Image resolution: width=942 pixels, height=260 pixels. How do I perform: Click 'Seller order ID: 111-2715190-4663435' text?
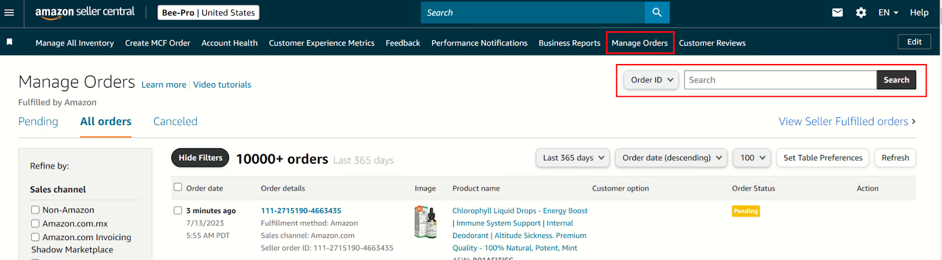(327, 248)
